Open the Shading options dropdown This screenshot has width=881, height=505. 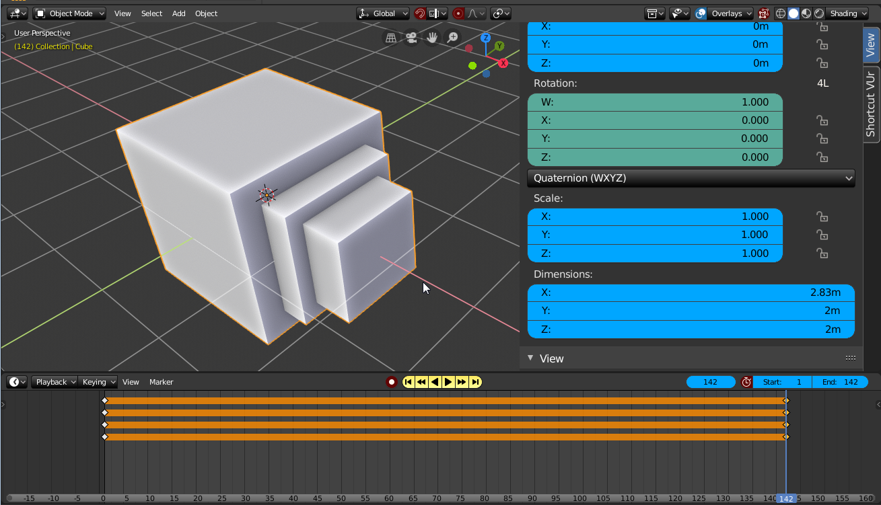pos(847,13)
